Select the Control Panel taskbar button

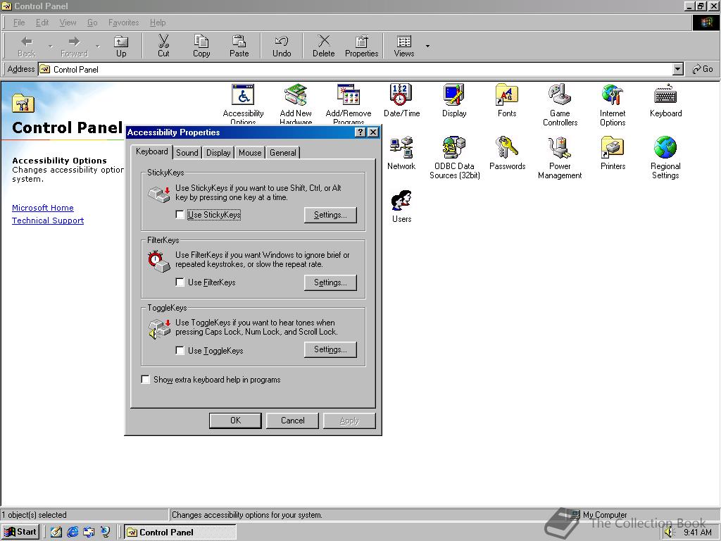click(180, 532)
